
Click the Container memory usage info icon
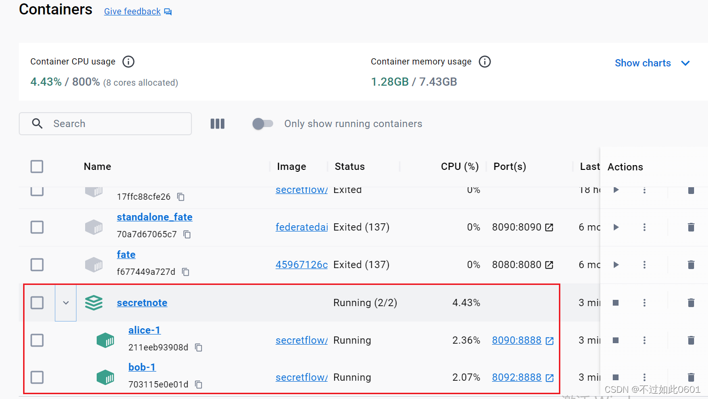pos(485,62)
